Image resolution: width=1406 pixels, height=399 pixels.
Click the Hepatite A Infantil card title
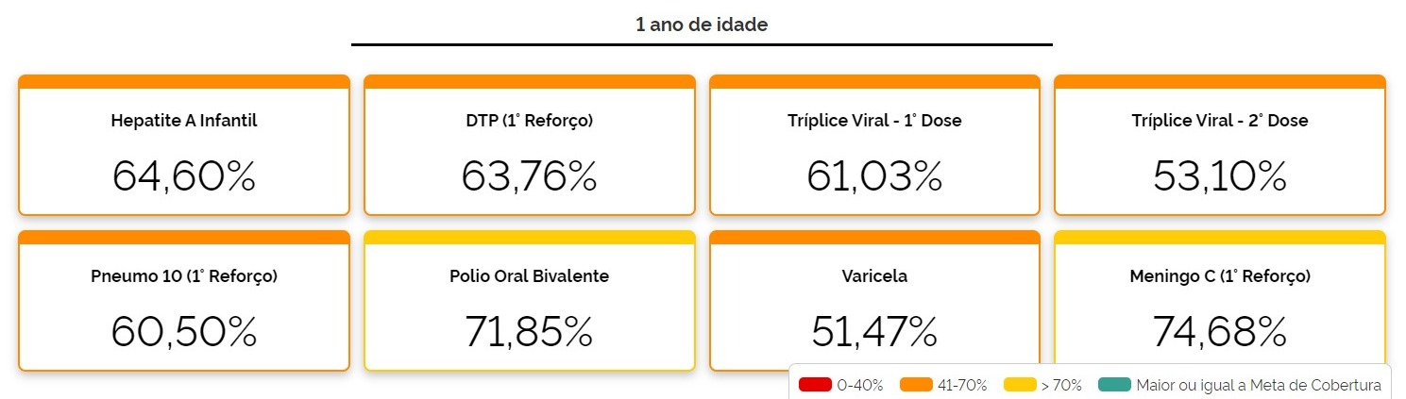click(184, 121)
